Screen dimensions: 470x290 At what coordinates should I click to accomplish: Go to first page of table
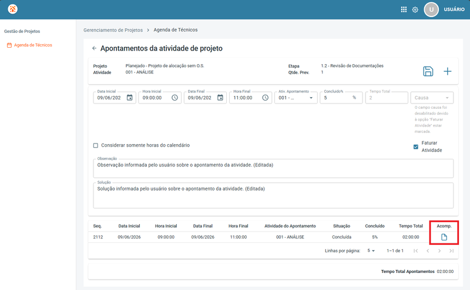pos(415,251)
